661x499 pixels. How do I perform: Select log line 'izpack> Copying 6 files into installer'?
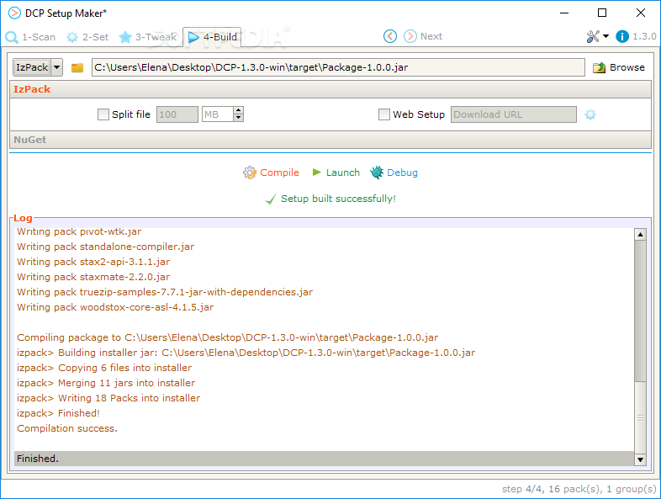click(x=104, y=368)
